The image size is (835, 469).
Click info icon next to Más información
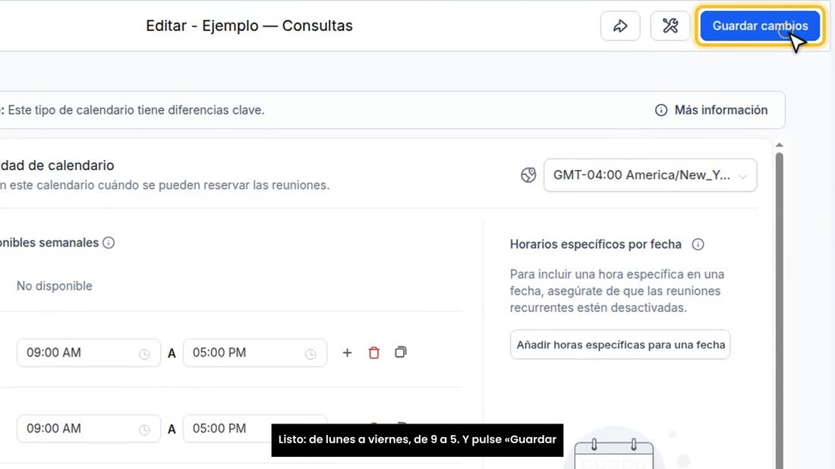661,110
